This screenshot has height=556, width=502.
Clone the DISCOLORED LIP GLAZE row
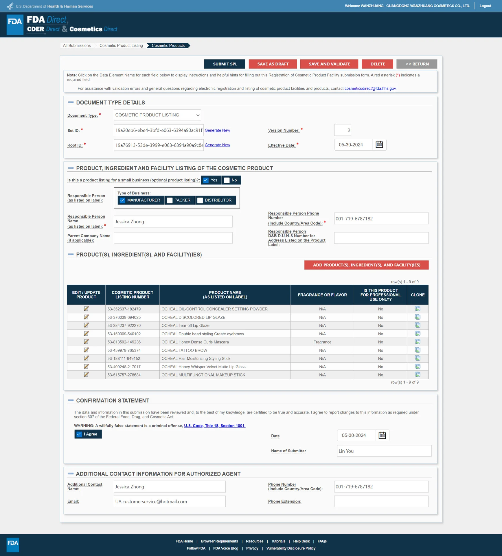[418, 317]
